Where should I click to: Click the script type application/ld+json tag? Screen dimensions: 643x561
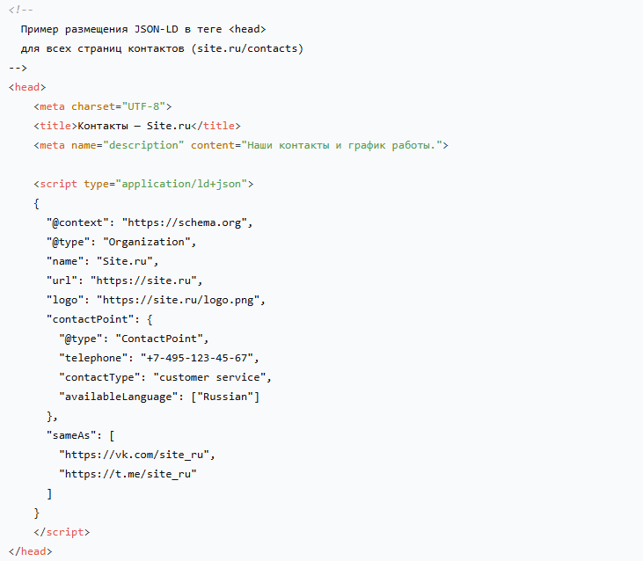(x=143, y=184)
